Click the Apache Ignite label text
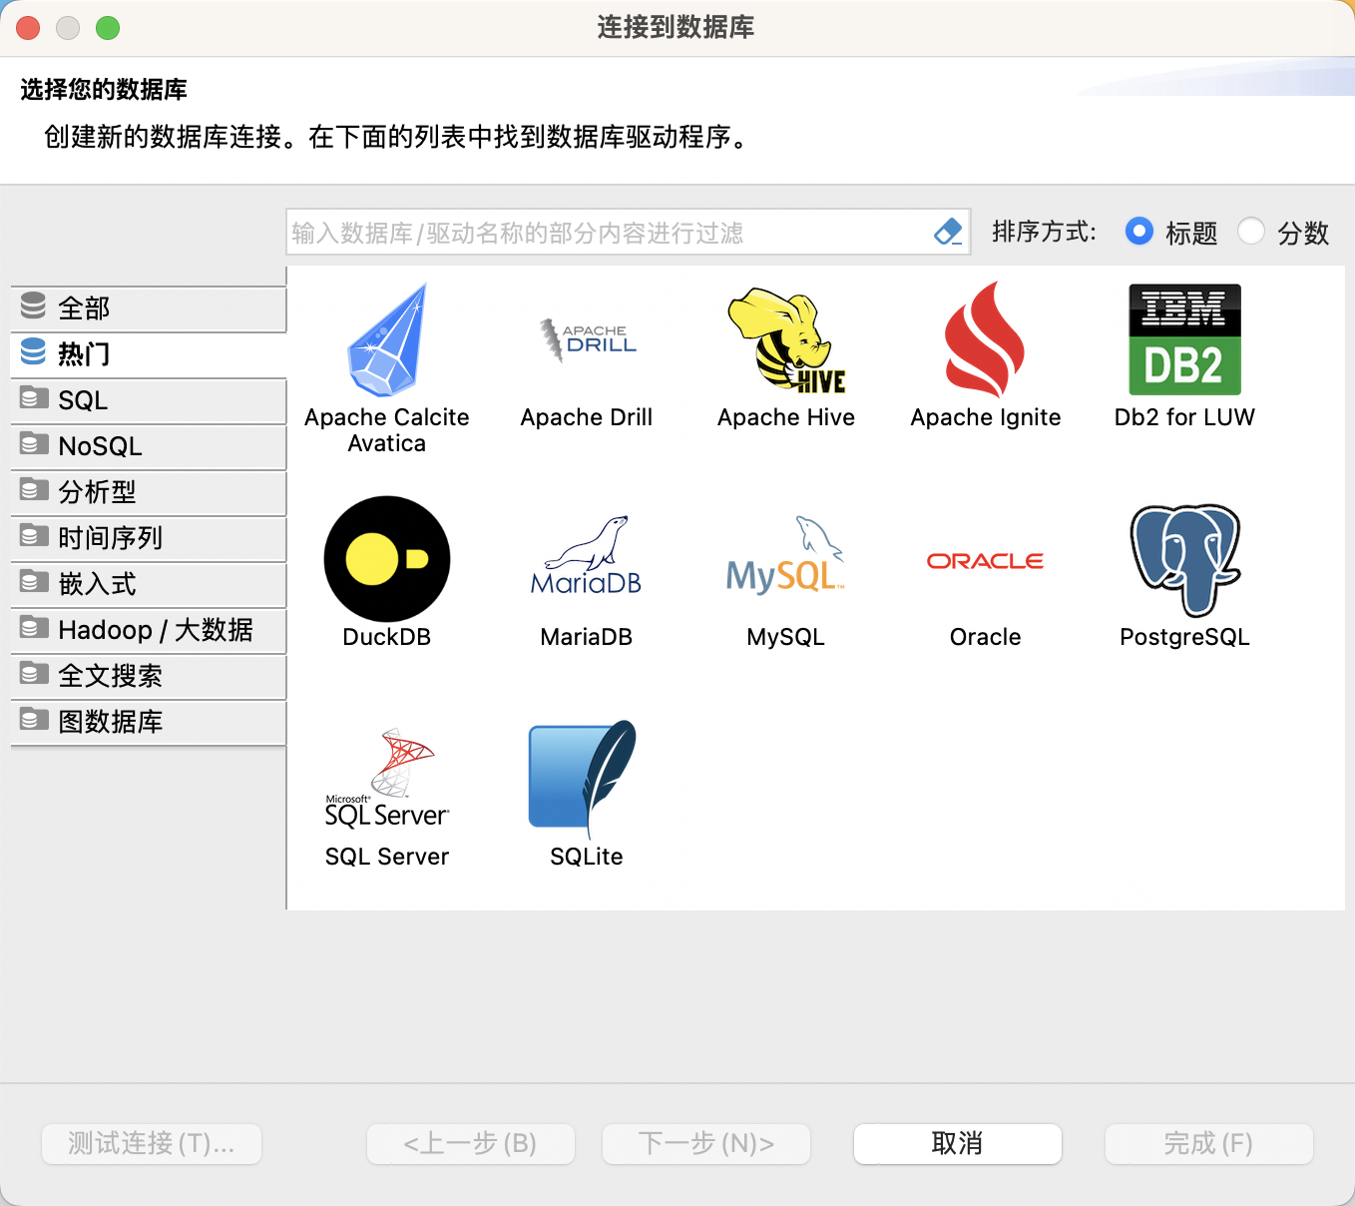Viewport: 1355px width, 1206px height. pyautogui.click(x=986, y=417)
